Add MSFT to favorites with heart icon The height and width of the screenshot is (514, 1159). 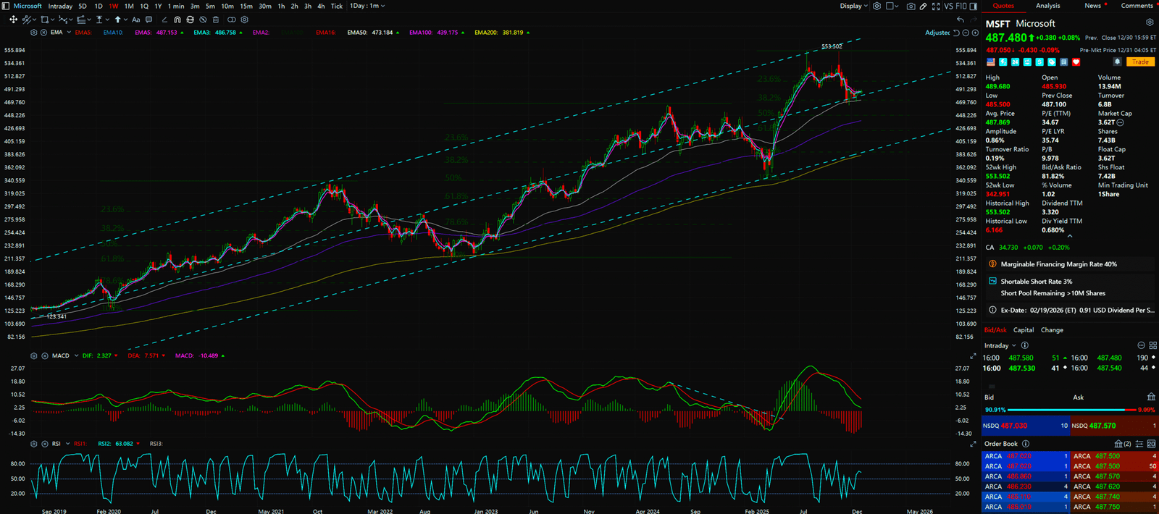(1076, 62)
